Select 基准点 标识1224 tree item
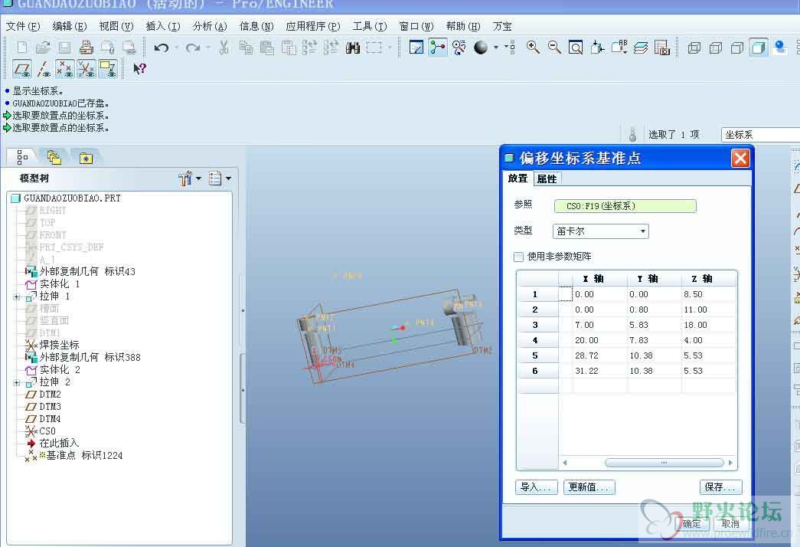Image resolution: width=800 pixels, height=547 pixels. pyautogui.click(x=84, y=456)
